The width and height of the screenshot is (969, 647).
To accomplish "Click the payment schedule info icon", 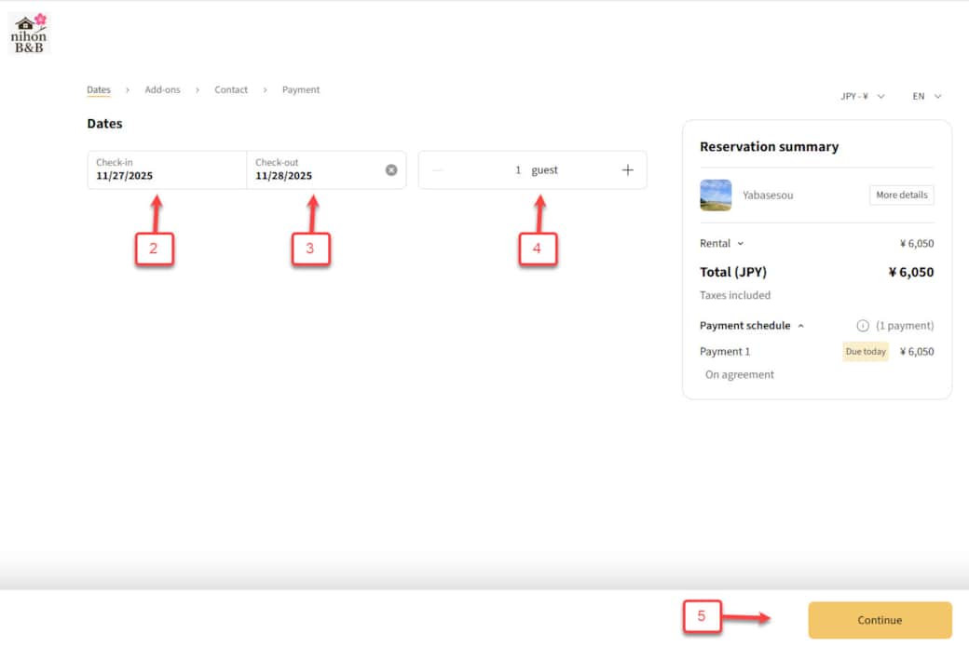I will [863, 326].
